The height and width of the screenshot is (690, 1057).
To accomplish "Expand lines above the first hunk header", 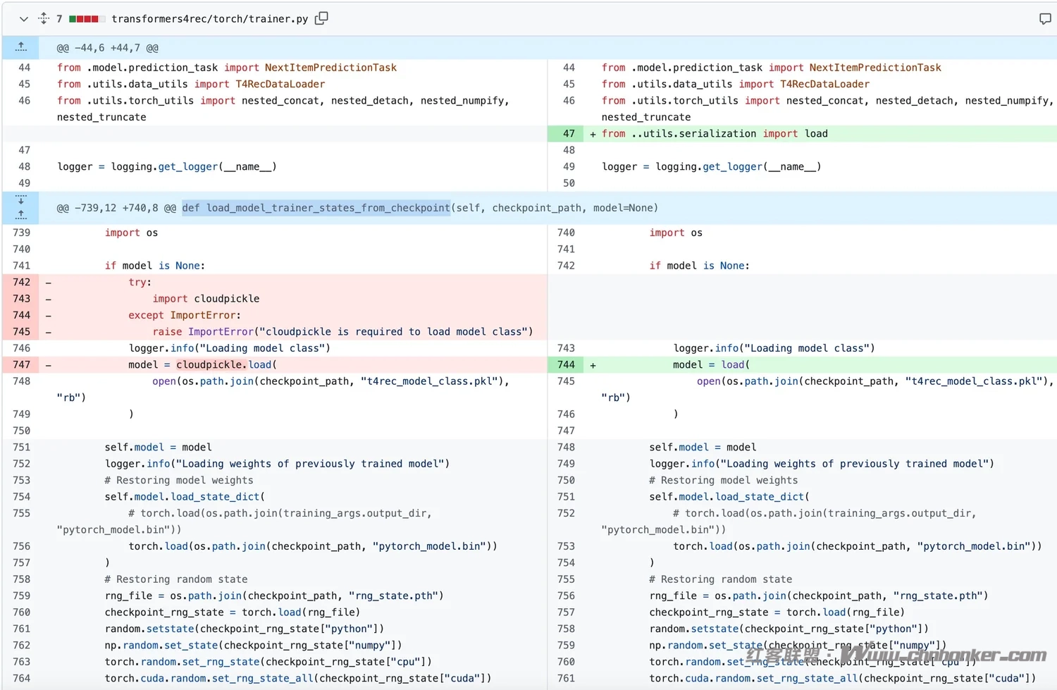I will tap(21, 47).
